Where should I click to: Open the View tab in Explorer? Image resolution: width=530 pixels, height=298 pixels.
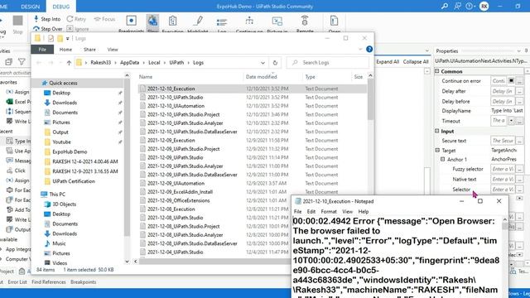113,50
